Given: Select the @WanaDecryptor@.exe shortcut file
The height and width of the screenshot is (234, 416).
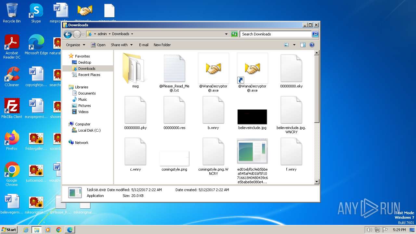Looking at the screenshot, I should pyautogui.click(x=252, y=73).
